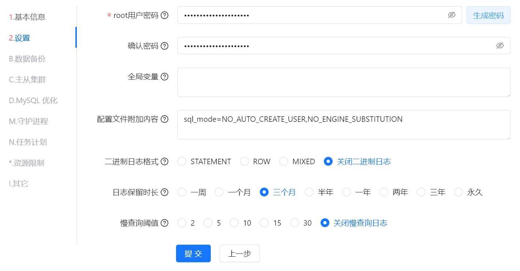Select 一周 log retention
This screenshot has width=520, height=271.
[x=182, y=192]
